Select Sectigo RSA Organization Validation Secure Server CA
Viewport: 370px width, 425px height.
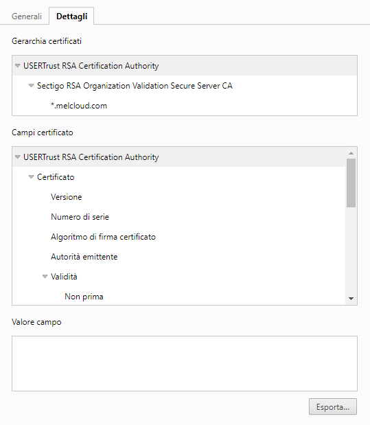click(135, 86)
